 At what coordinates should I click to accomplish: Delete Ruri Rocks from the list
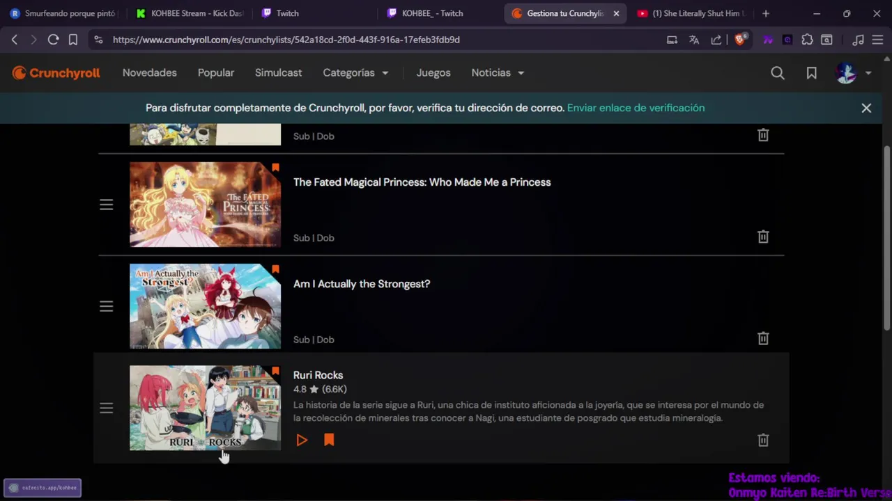pos(763,440)
